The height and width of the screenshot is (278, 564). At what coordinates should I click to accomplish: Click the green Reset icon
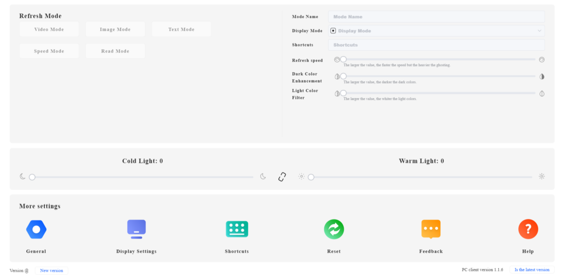coord(334,229)
